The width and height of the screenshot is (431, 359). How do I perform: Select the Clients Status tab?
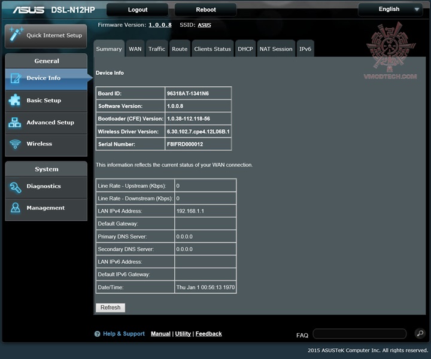(x=213, y=49)
